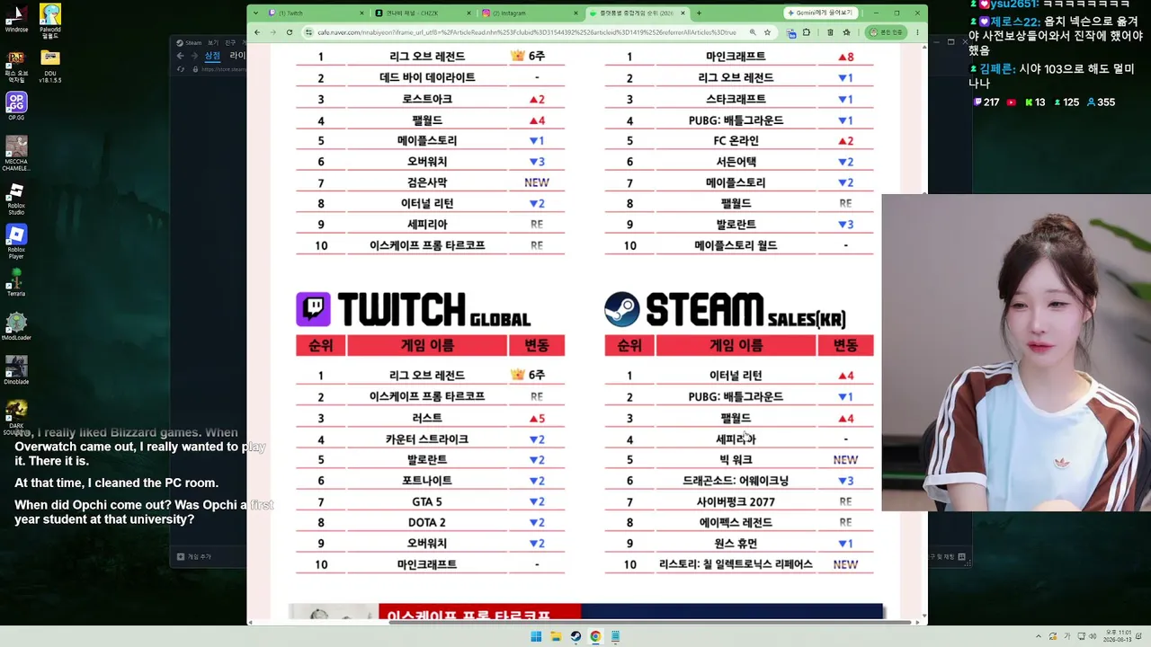Click the Ask Gemini button
Image resolution: width=1151 pixels, height=647 pixels.
(820, 13)
